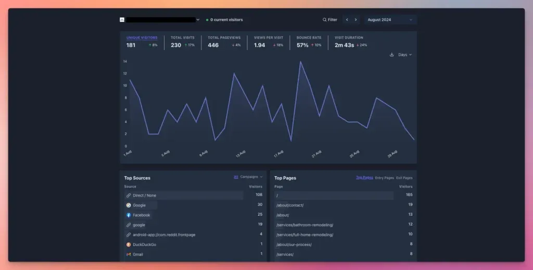Click the Filter search icon

325,20
